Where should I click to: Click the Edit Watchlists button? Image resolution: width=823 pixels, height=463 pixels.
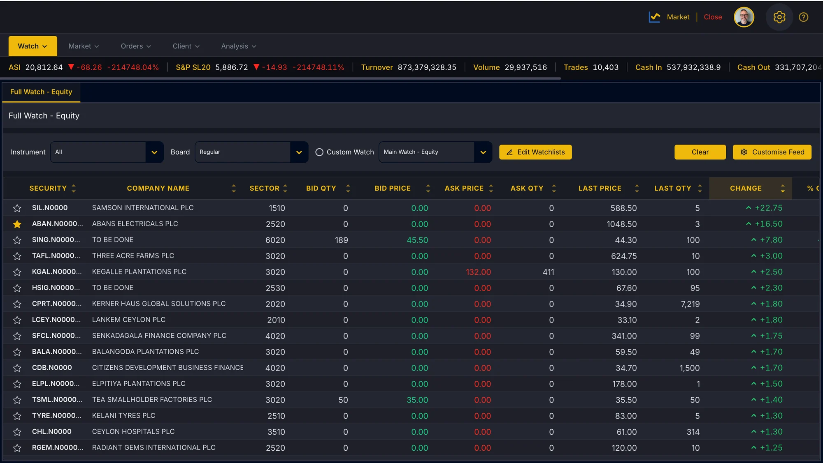(x=535, y=152)
